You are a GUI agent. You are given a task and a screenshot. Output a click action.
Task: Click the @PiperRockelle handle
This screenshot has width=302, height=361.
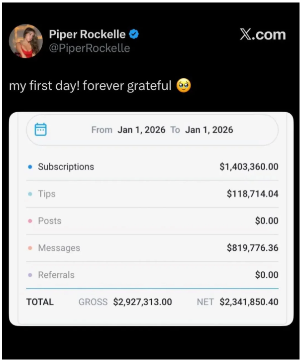click(x=89, y=48)
